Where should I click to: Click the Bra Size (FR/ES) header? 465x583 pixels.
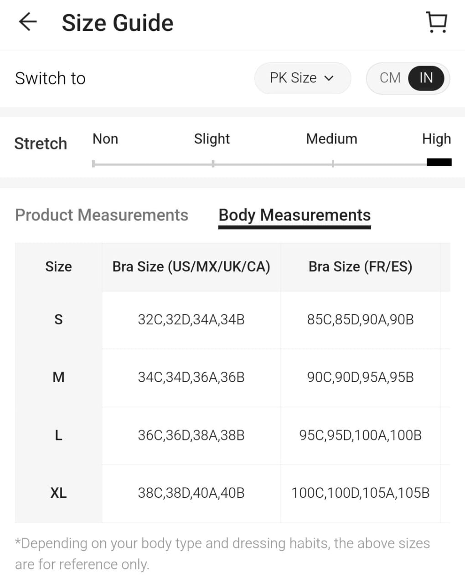pyautogui.click(x=360, y=266)
